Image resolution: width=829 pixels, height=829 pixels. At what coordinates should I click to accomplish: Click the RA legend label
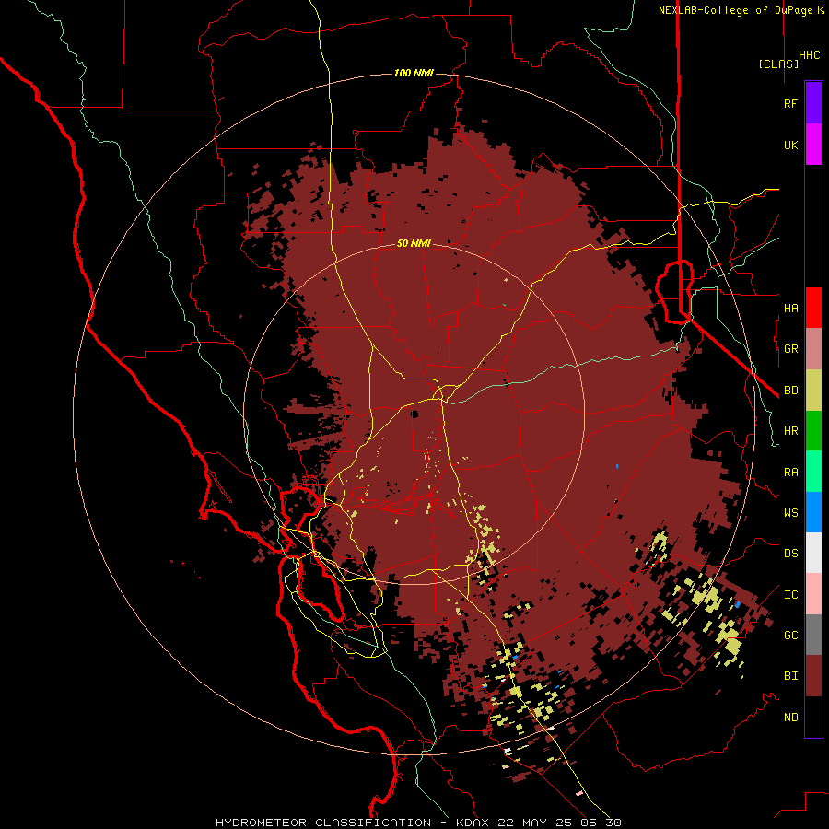point(790,473)
